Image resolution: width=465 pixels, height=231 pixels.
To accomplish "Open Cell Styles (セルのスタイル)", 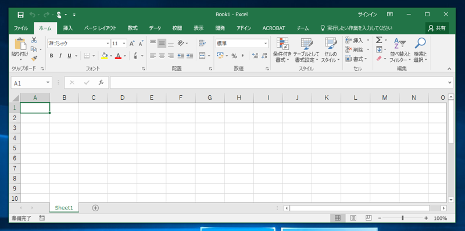I will click(330, 50).
